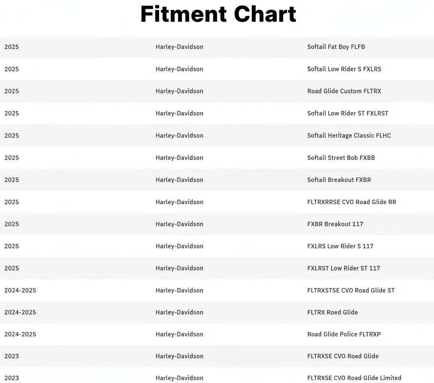
Task: Click Harley-Davidson make in Fat Boy row
Action: pos(179,47)
